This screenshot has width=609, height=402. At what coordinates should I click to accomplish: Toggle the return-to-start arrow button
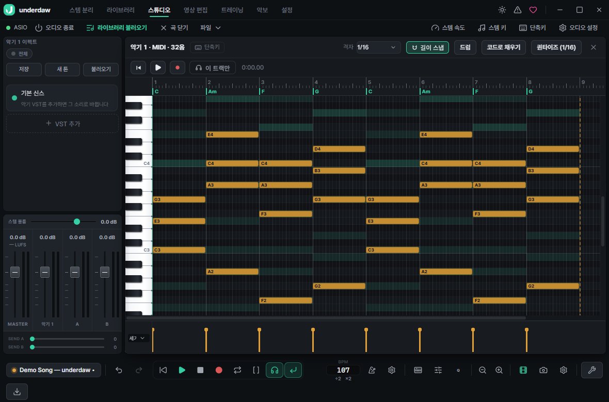point(293,370)
